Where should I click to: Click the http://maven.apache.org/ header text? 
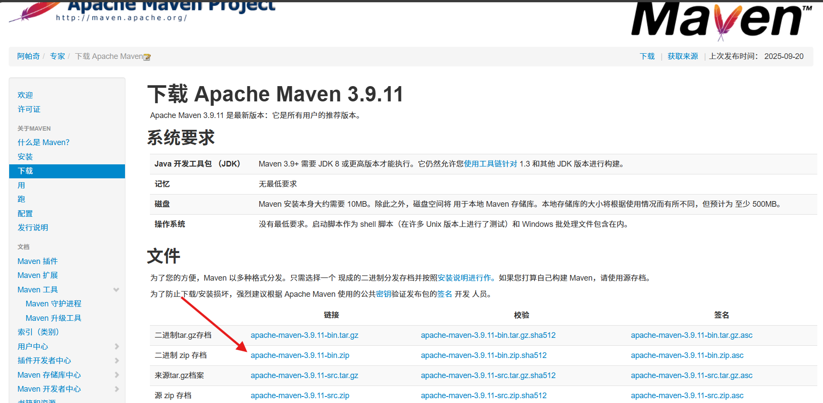pyautogui.click(x=122, y=18)
